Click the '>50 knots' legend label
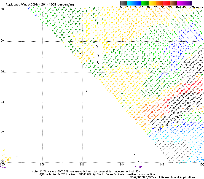This screenshot has height=179, width=204. click(196, 7)
